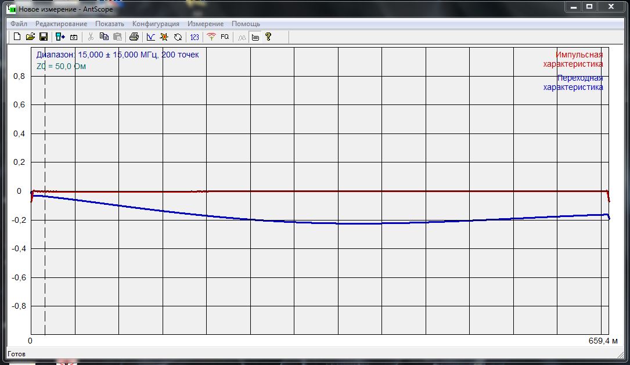Click the circular refresh arrows icon
The height and width of the screenshot is (365, 630).
(178, 37)
